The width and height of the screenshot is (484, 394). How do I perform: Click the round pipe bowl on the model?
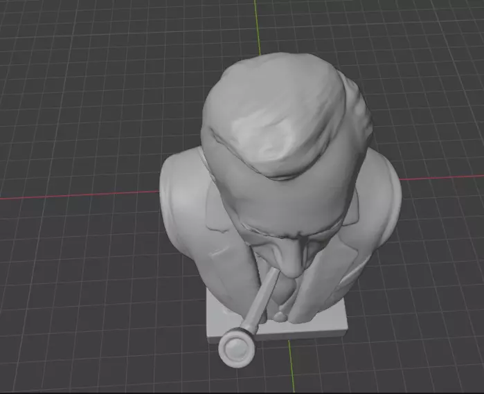[237, 348]
